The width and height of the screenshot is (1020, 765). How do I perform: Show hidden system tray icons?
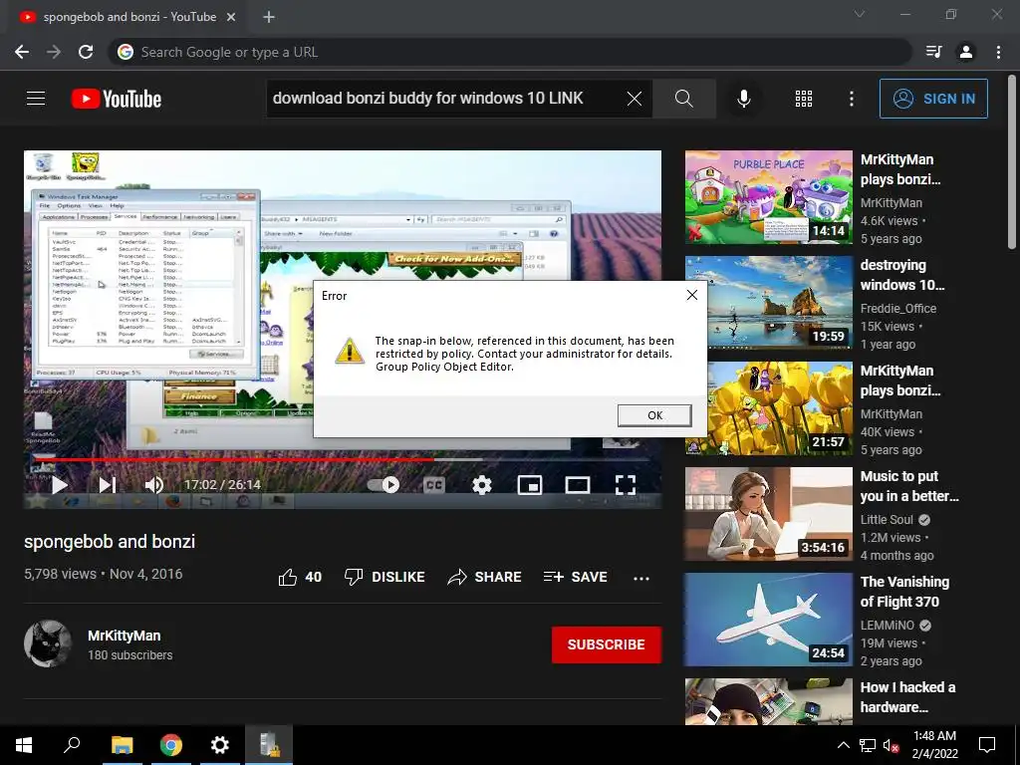pyautogui.click(x=843, y=745)
